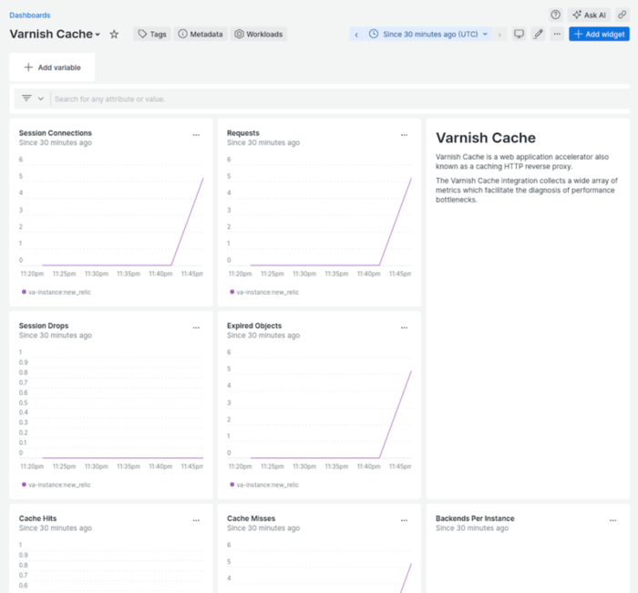Open the Since 30 minutes ago time picker
The image size is (638, 593).
[x=428, y=35]
